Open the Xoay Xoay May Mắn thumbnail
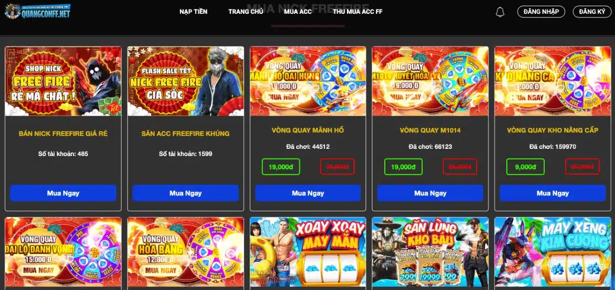 pos(308,252)
